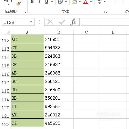Select cell with value 246985
This screenshot has height=129, width=129.
pos(59,39)
